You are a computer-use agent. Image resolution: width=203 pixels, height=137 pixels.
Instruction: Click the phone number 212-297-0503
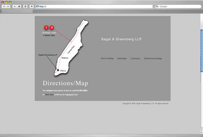[81, 91]
